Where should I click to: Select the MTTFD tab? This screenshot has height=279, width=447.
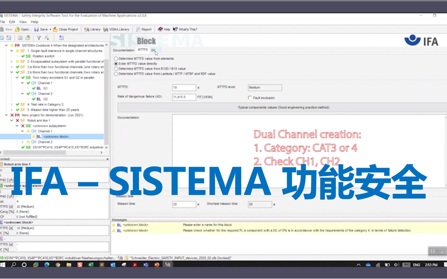pyautogui.click(x=143, y=50)
